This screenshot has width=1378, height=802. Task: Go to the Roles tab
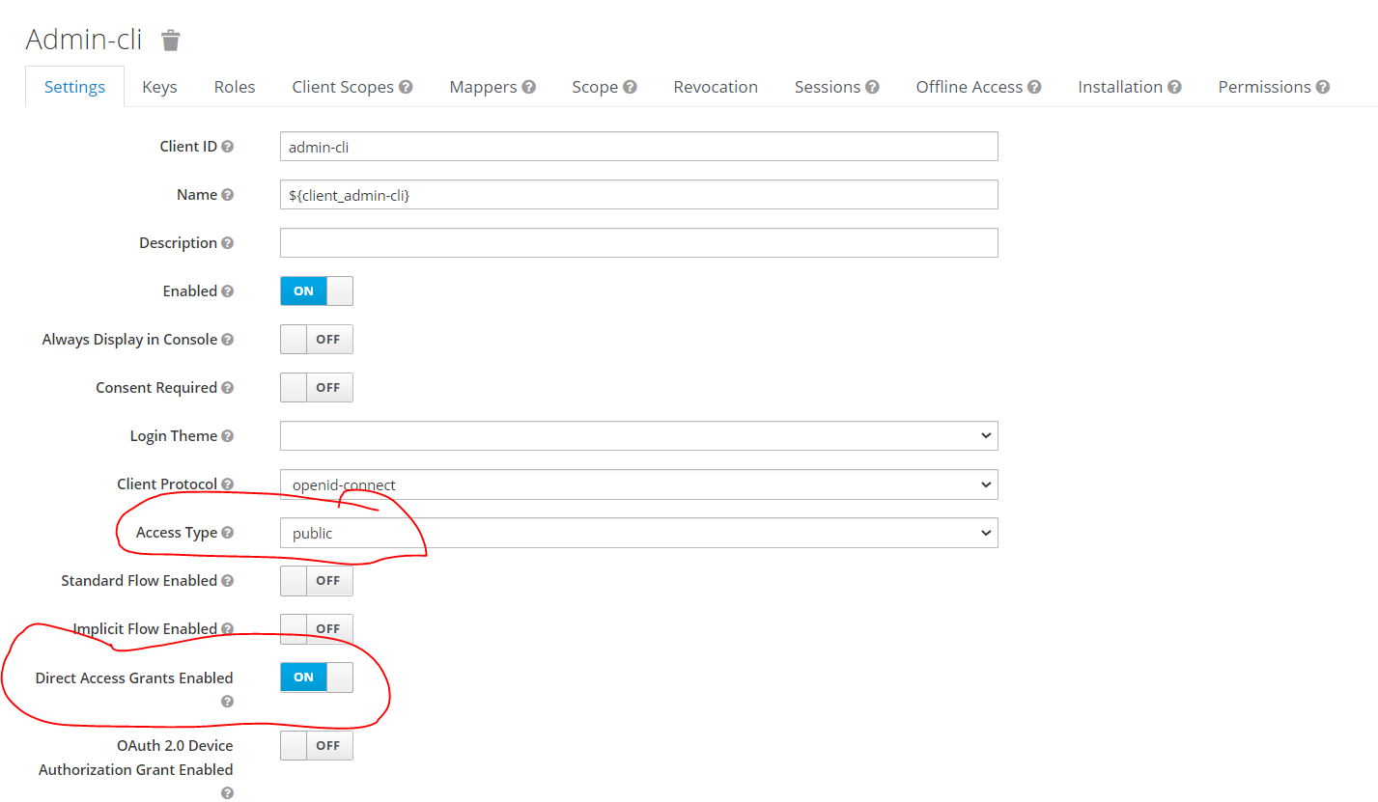tap(234, 86)
